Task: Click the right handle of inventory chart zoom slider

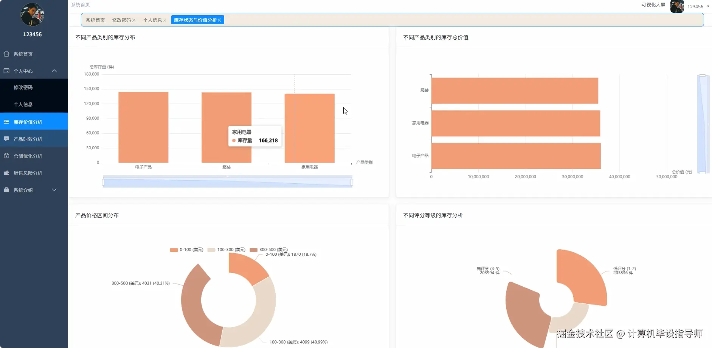Action: coord(352,183)
